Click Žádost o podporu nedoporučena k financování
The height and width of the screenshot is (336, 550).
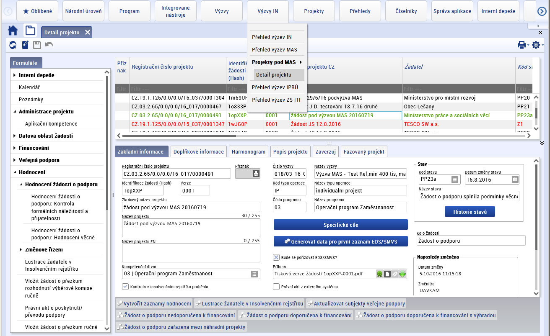point(176,315)
